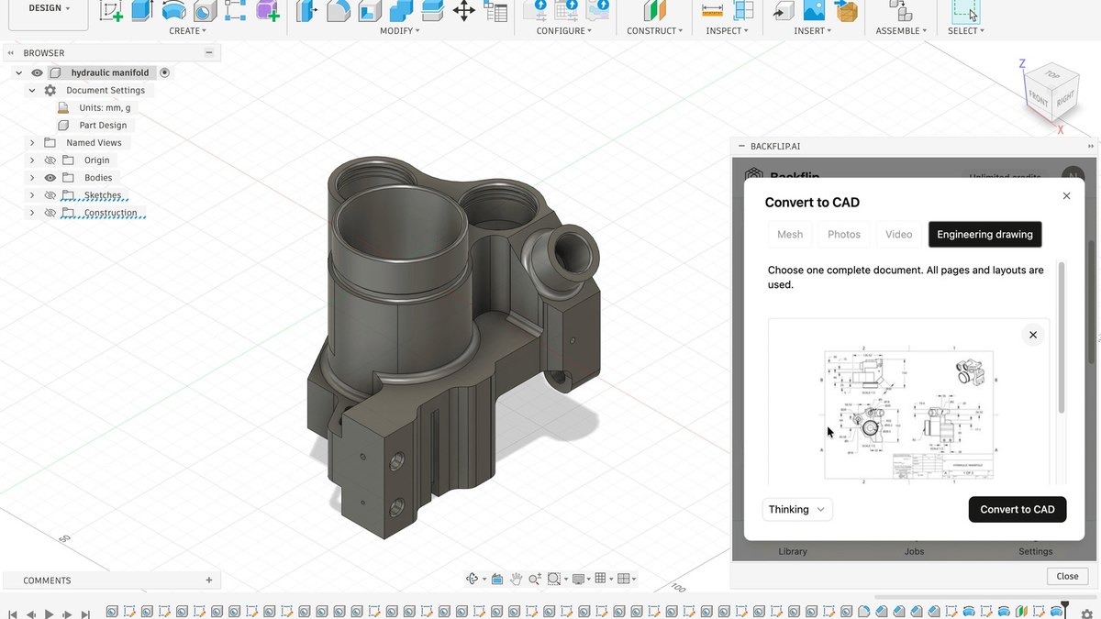Choose the Extrude tool
The width and height of the screenshot is (1101, 619).
pos(141,10)
